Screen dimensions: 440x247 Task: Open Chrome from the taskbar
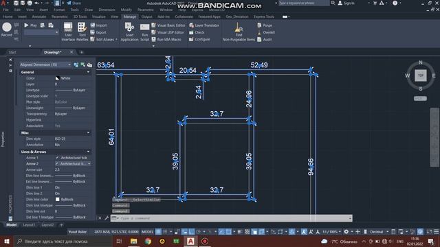(148, 241)
